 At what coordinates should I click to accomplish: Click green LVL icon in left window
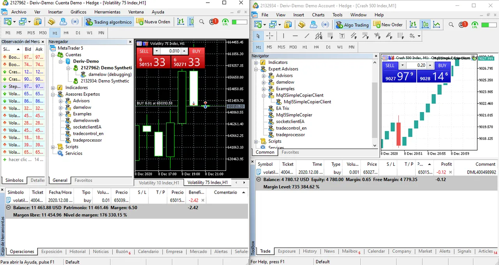(x=225, y=22)
